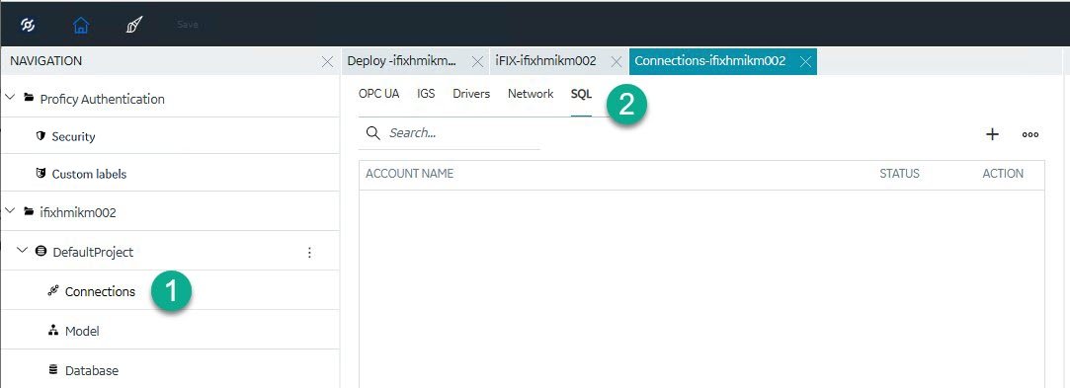The width and height of the screenshot is (1070, 388).
Task: Click the Connections link icon
Action: coord(53,291)
